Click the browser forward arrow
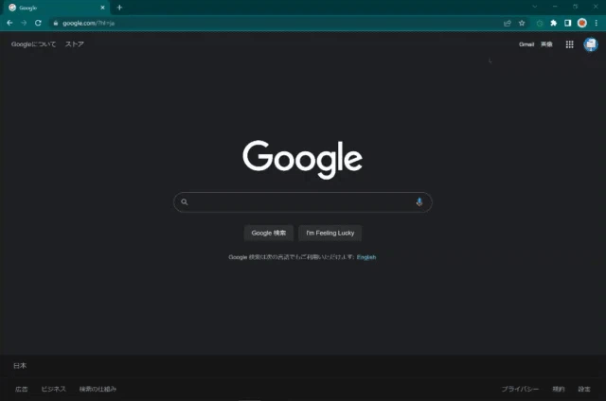 (24, 23)
